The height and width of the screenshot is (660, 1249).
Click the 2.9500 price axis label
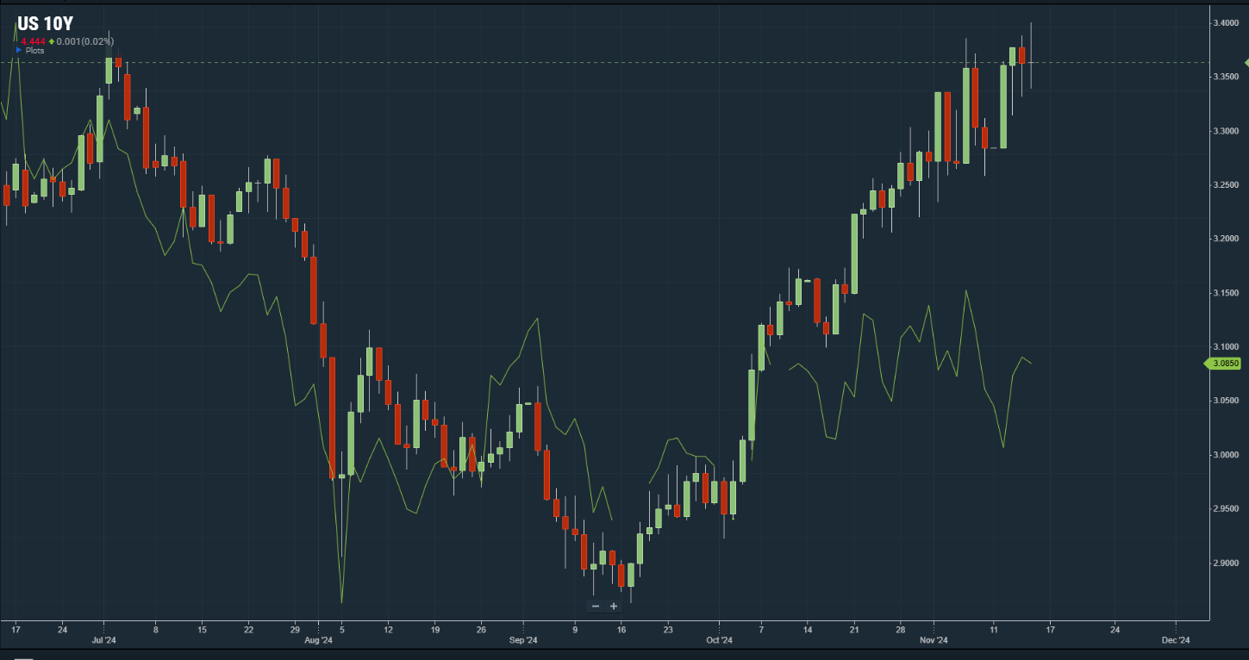click(1226, 509)
